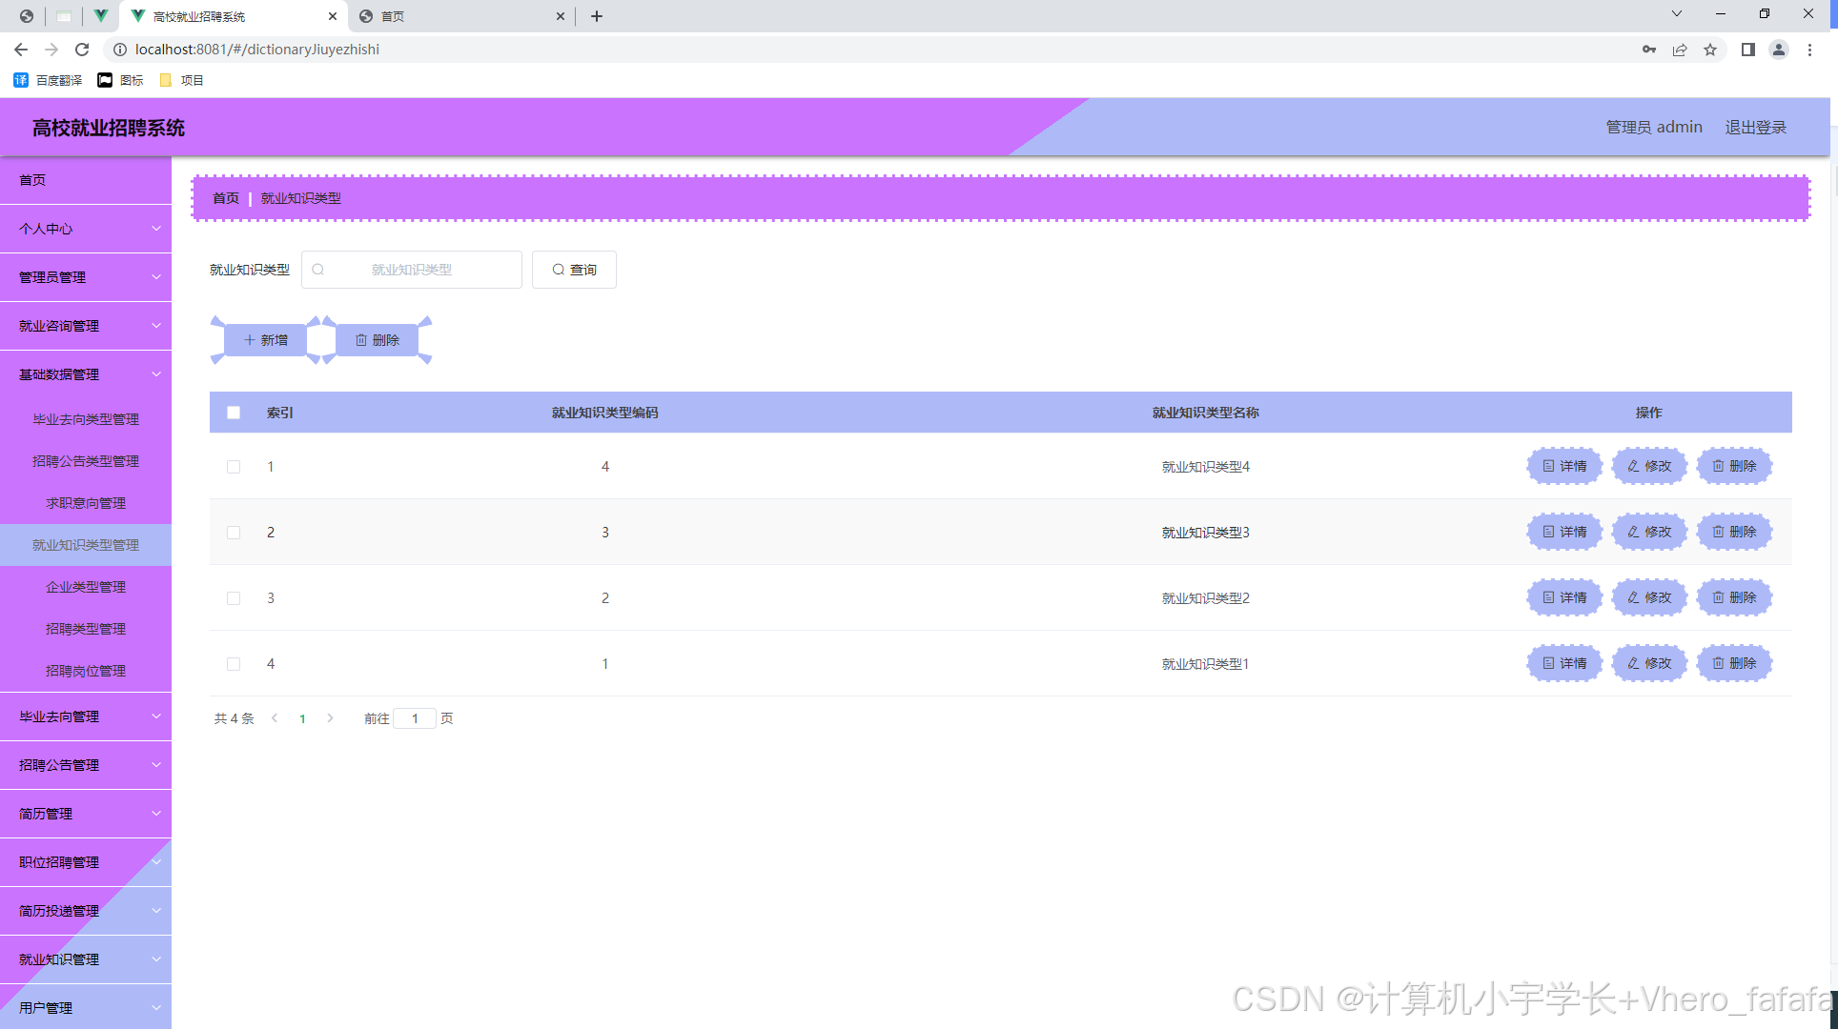Open 招聘岗位管理 submenu item
Screen dimensions: 1838x1029
coord(86,671)
